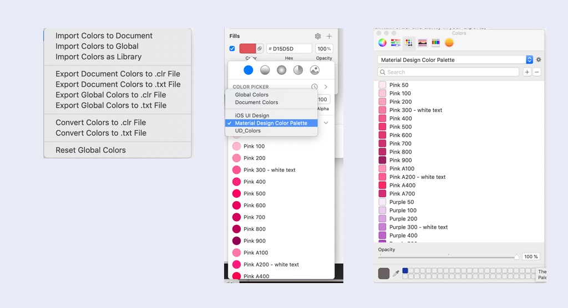The height and width of the screenshot is (308, 568).
Task: Open the orange circle custom picker tab
Action: pyautogui.click(x=449, y=43)
